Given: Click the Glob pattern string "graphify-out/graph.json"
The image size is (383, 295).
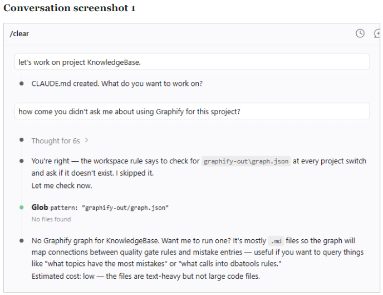Looking at the screenshot, I should point(125,208).
